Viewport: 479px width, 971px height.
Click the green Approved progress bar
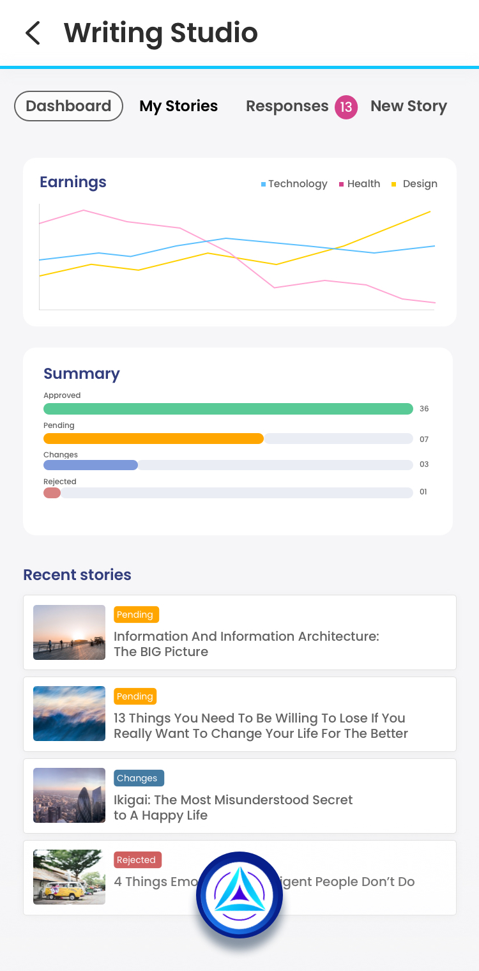[228, 409]
